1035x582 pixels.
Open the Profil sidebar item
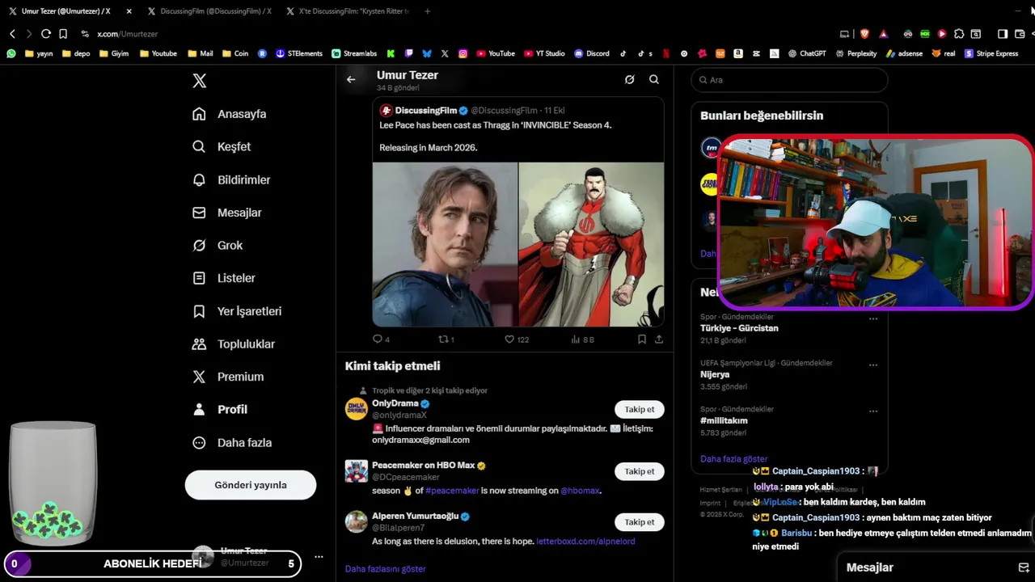(221, 409)
